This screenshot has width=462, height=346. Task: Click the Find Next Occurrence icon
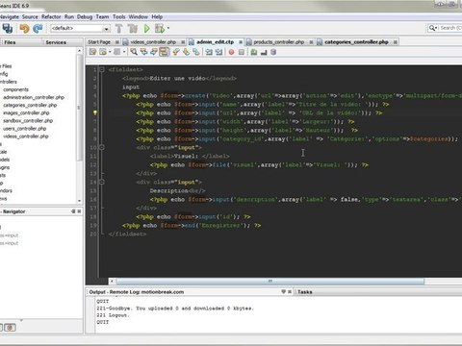154,52
